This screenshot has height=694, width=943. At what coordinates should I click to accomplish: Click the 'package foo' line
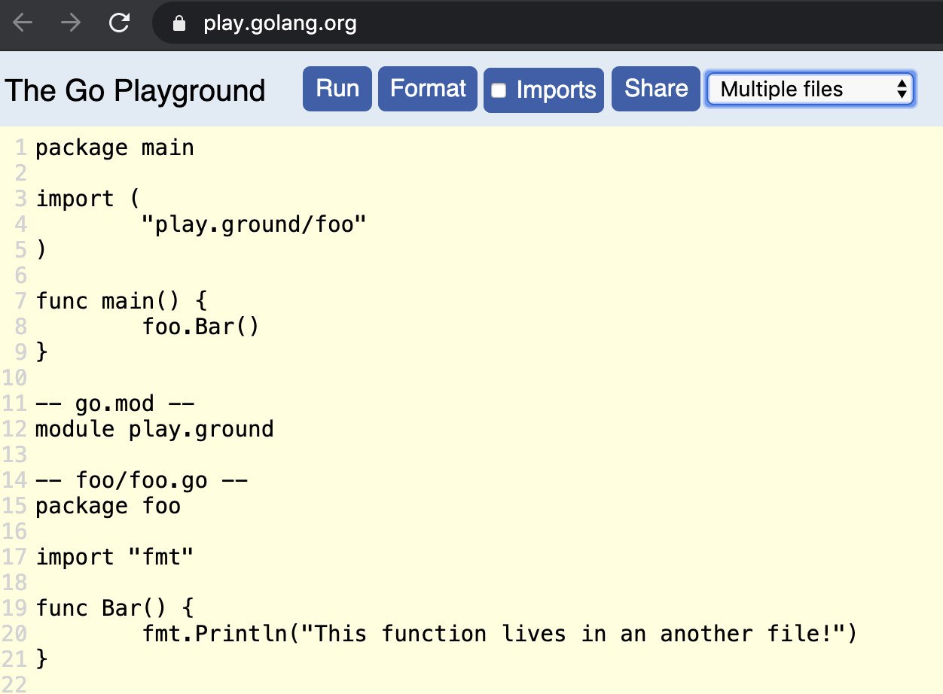click(x=108, y=506)
